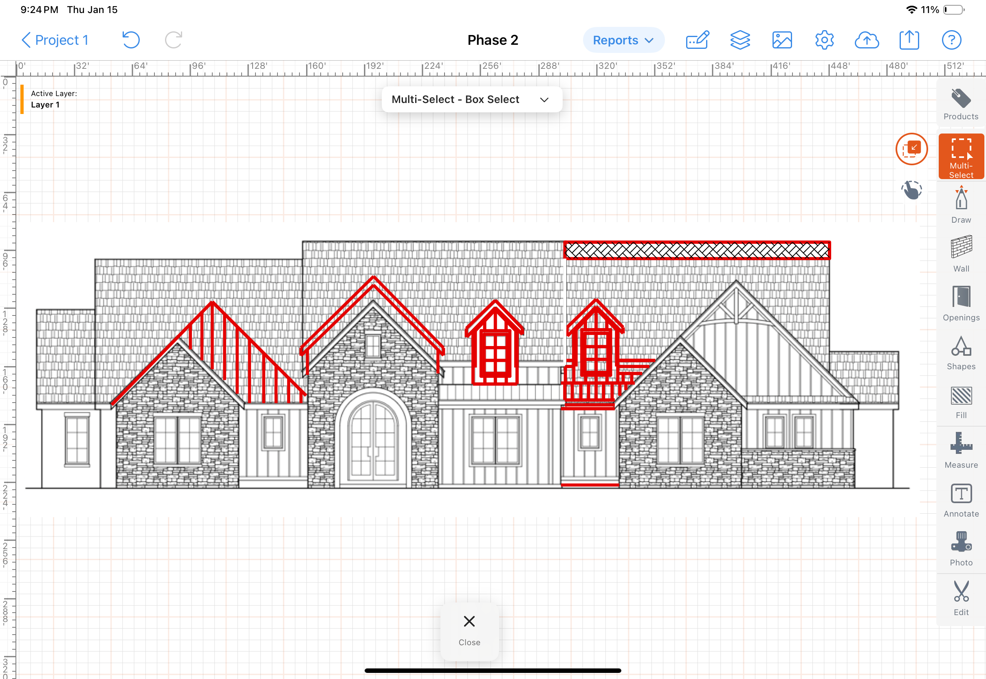Toggle the orange overlap selection button

pyautogui.click(x=911, y=149)
